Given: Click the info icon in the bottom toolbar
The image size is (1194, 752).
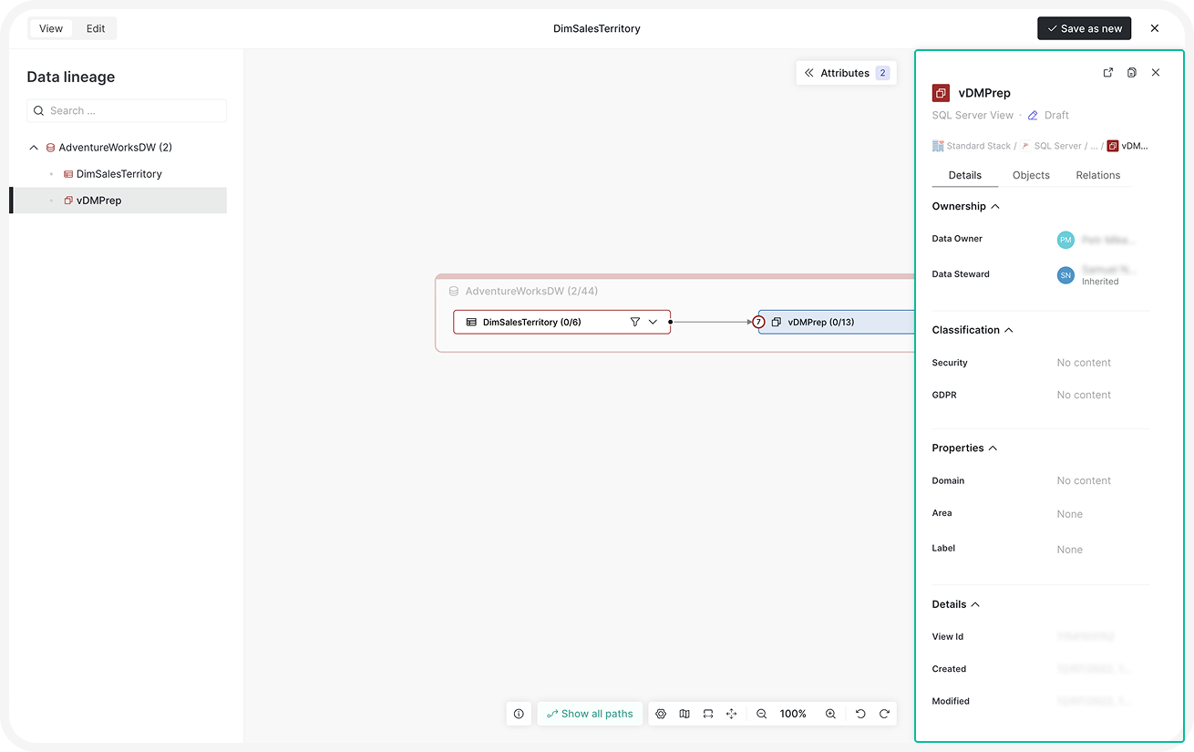Looking at the screenshot, I should [x=519, y=714].
